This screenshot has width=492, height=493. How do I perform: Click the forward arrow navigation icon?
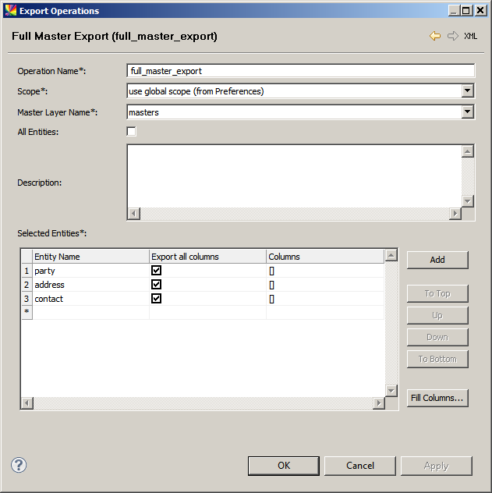(x=453, y=36)
